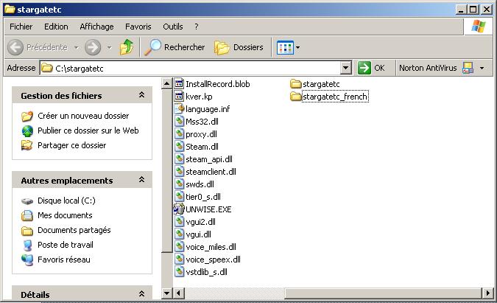Select the InstallRecord.blob file
The width and height of the screenshot is (497, 303).
point(217,84)
